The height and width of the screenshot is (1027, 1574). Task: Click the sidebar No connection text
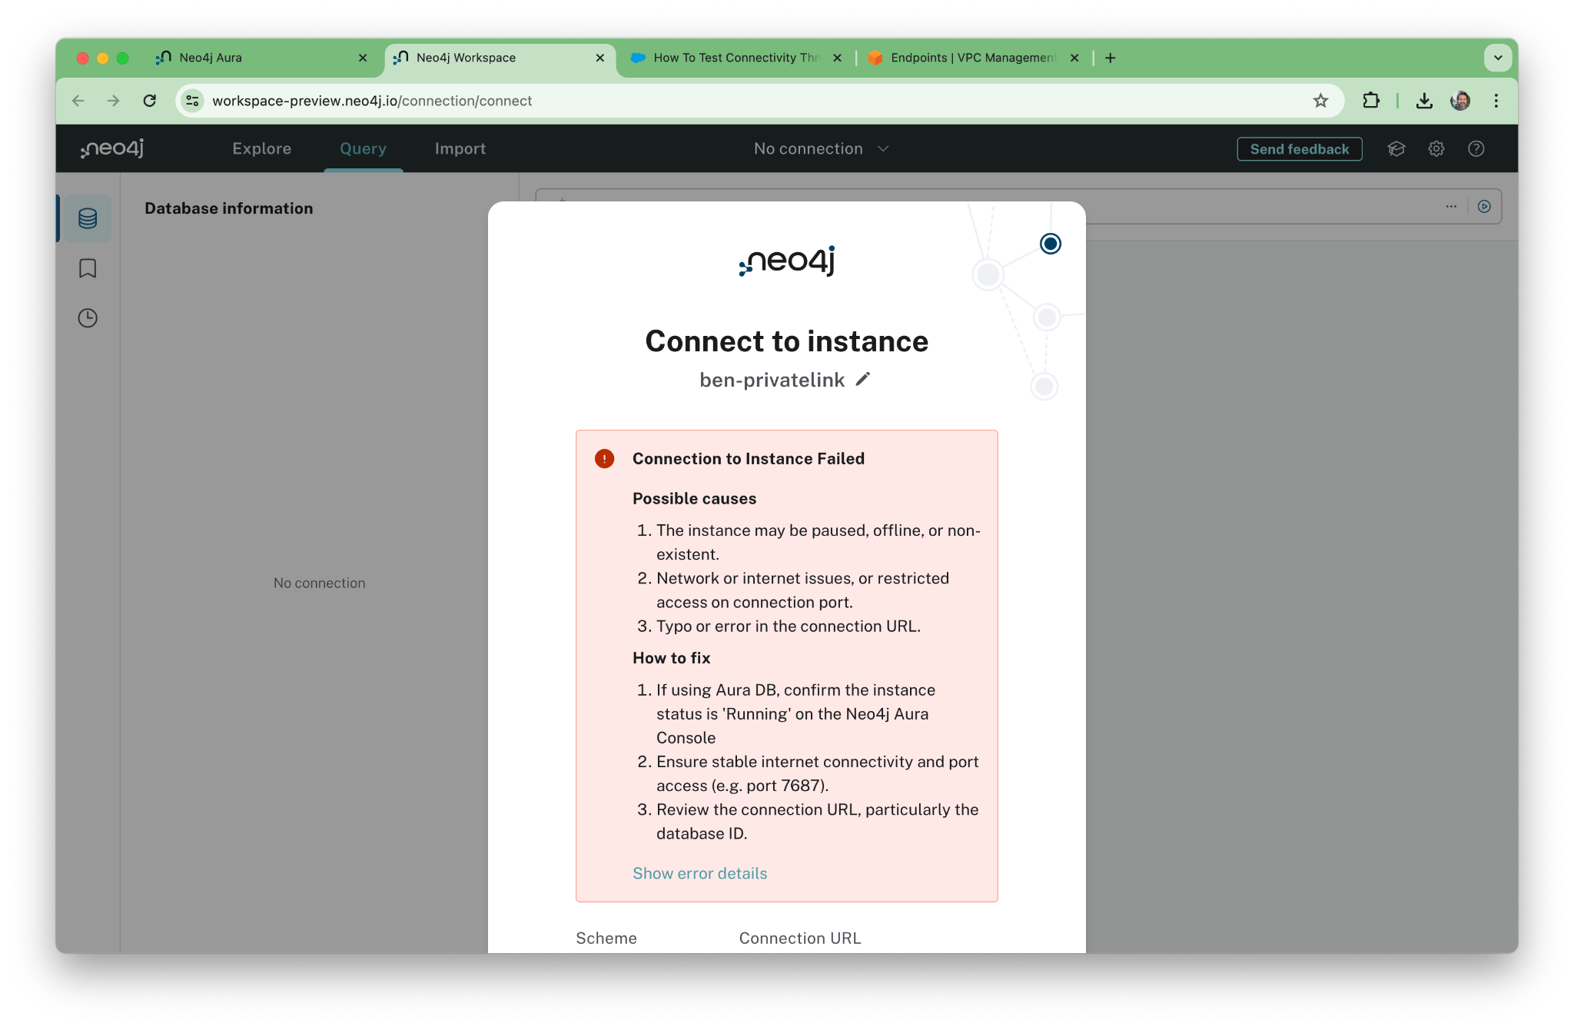click(x=320, y=583)
